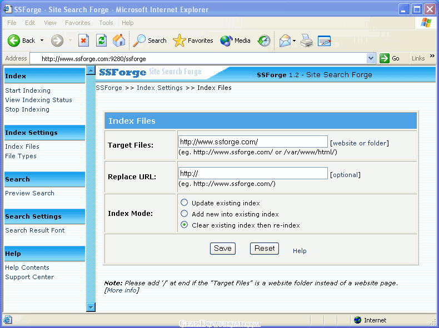Open the Favorites menu in menu bar
The width and height of the screenshot is (439, 328).
(77, 23)
